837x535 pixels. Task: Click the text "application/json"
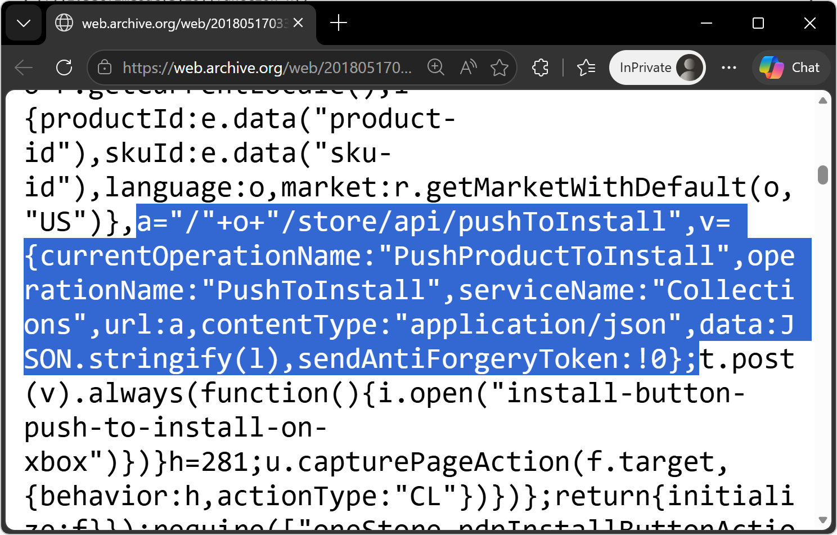pyautogui.click(x=537, y=325)
